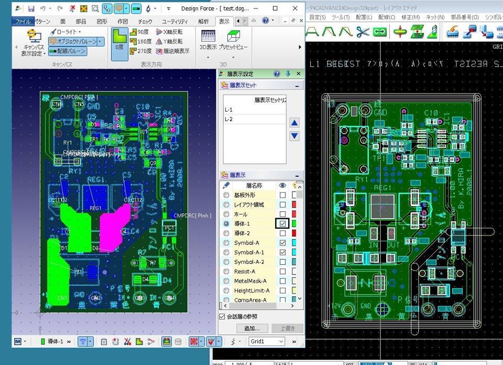Move the layer set down with the blue down arrow
This screenshot has width=503, height=365.
point(294,135)
